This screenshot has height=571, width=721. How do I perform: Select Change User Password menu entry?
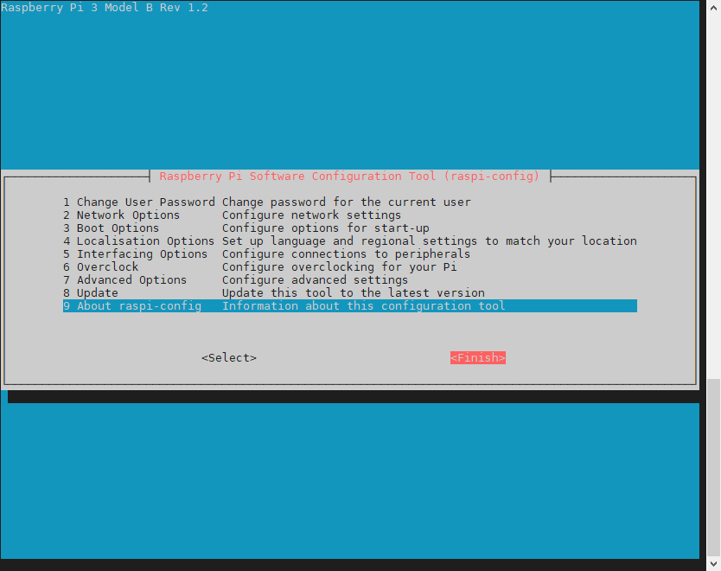[x=350, y=202]
